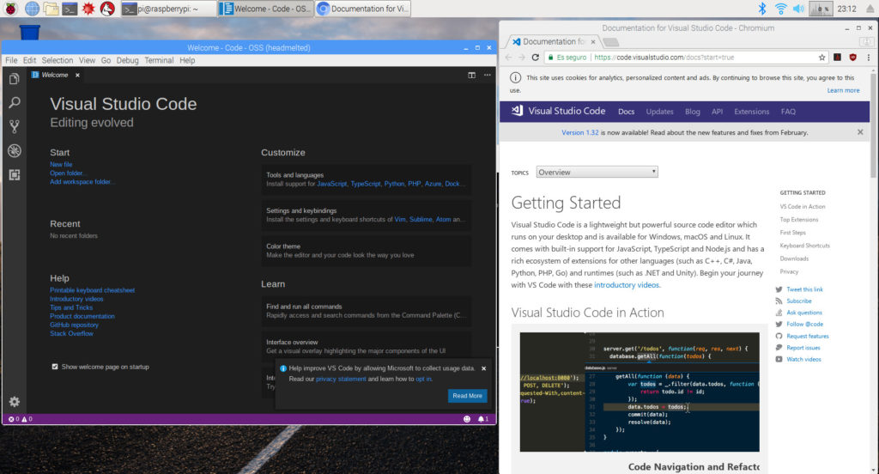This screenshot has height=474, width=879.
Task: Click the feedback smiley in status bar
Action: (x=467, y=419)
